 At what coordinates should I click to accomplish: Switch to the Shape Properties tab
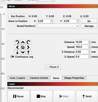[74, 78]
